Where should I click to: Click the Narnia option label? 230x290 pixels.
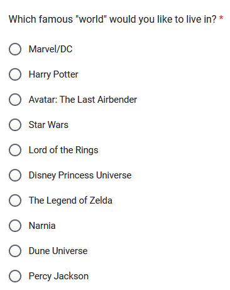[x=42, y=226]
